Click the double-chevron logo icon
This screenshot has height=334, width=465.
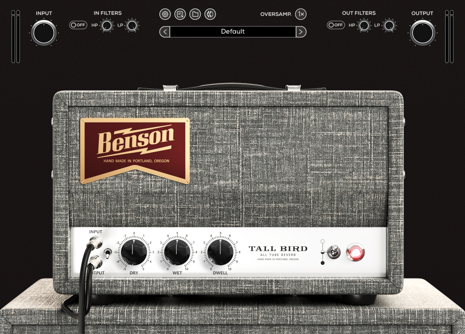click(210, 14)
